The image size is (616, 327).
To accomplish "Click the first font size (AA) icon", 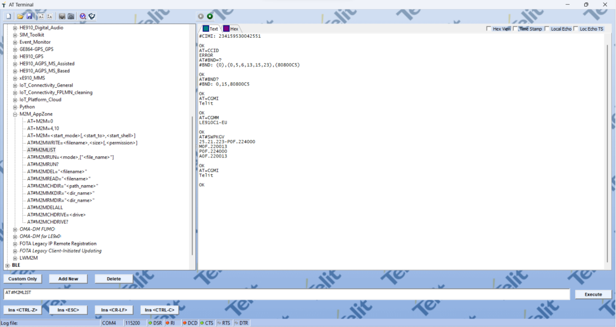I will click(41, 16).
